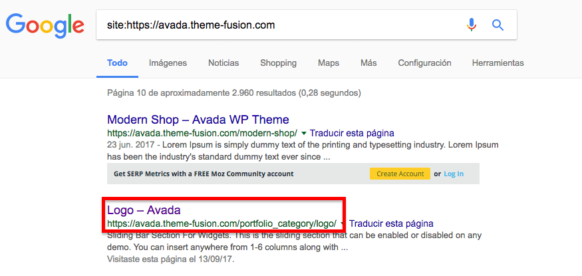This screenshot has height=276, width=582.
Task: Click the Herramientas button
Action: [x=498, y=63]
